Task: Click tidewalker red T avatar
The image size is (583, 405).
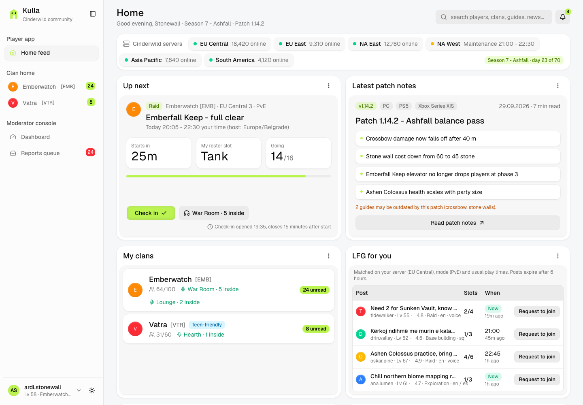Action: click(x=361, y=311)
